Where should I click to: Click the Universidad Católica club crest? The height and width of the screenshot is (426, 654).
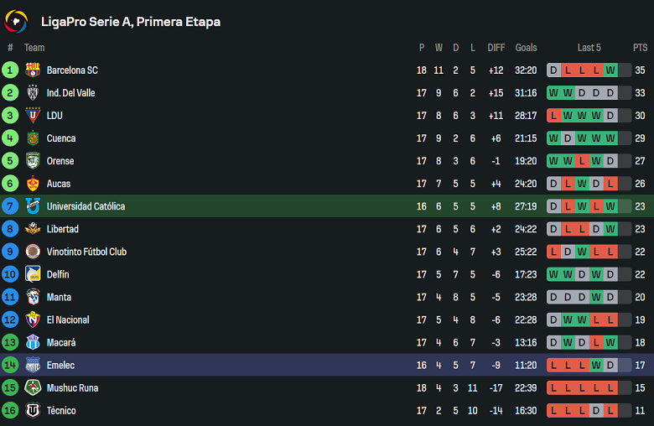click(33, 206)
